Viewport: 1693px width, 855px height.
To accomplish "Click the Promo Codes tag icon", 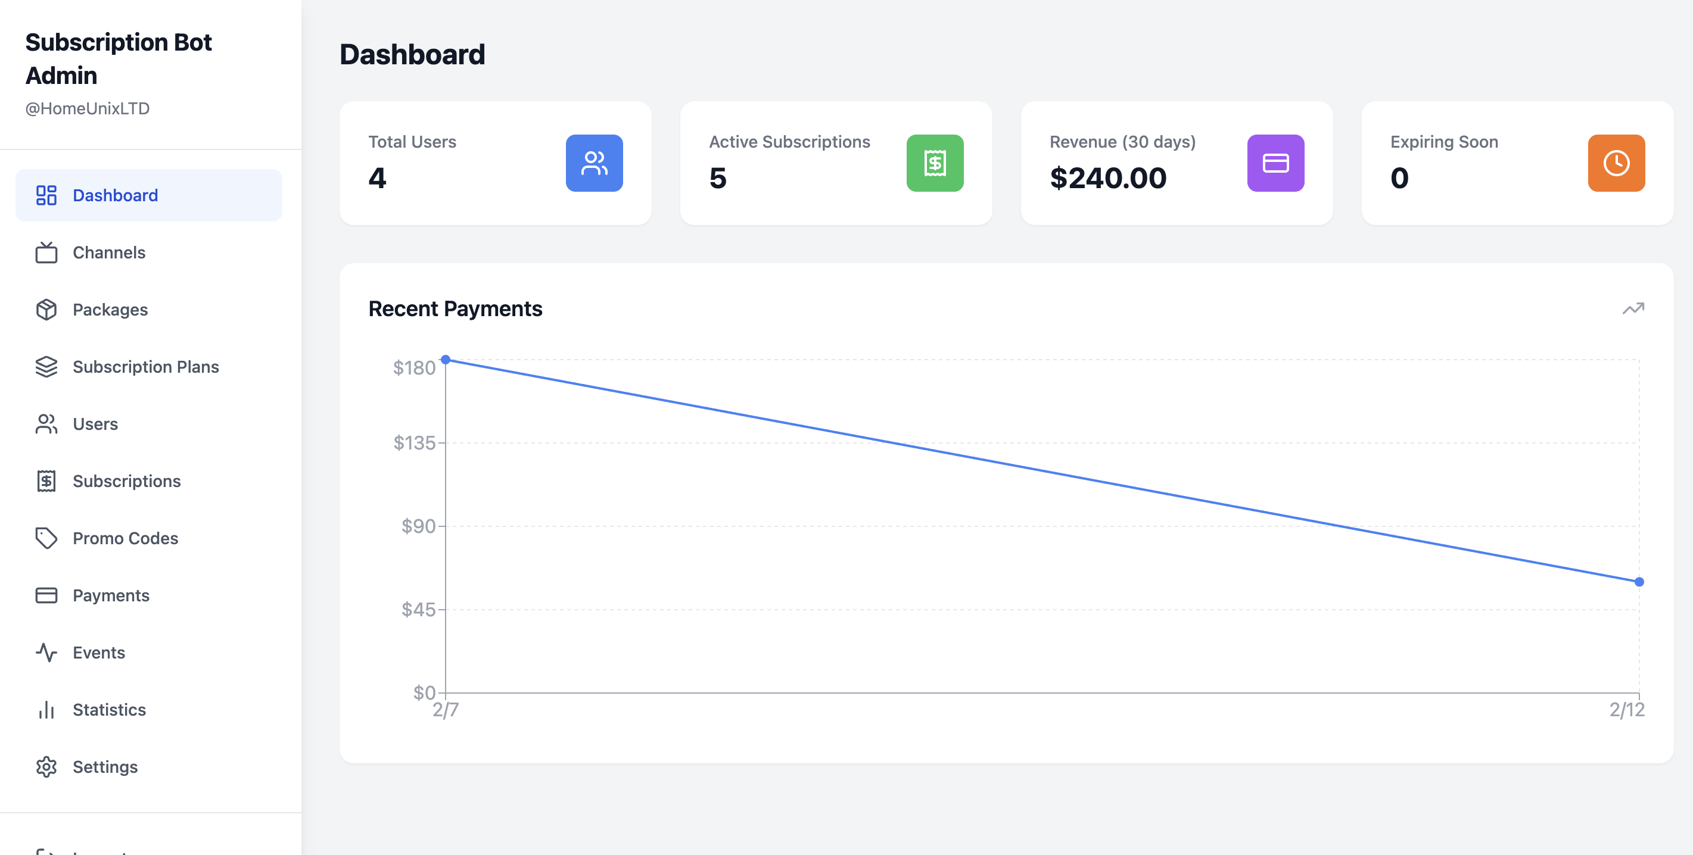I will (x=46, y=538).
